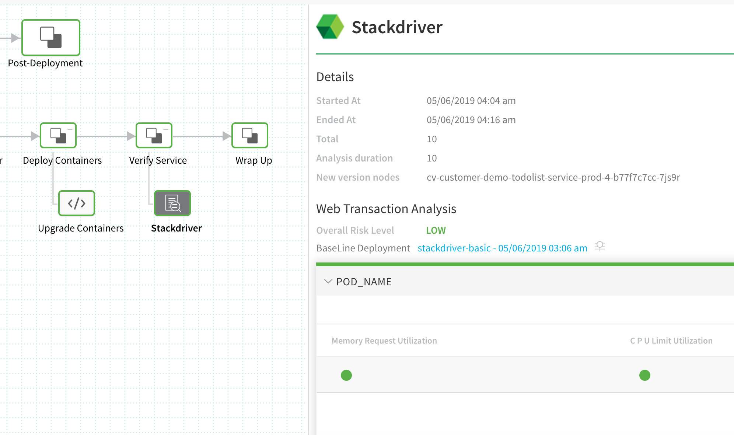
Task: Click the BaseLine Deployment label
Action: click(x=363, y=248)
